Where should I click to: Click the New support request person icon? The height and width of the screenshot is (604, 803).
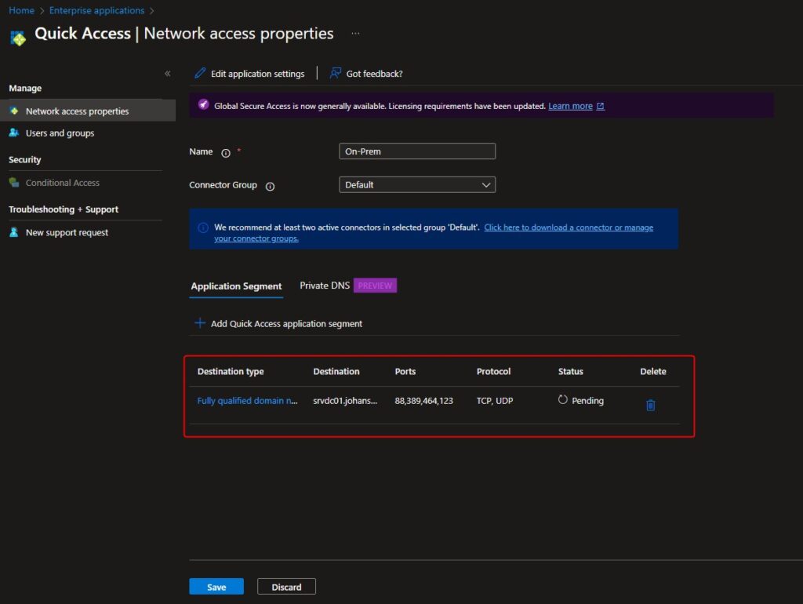14,232
